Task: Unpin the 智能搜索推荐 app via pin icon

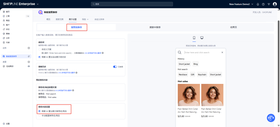Action: click(x=29, y=56)
